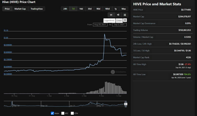Click the 4. Sep date axis label
Image resolution: width=197 pixels, height=116 pixels.
point(102,96)
